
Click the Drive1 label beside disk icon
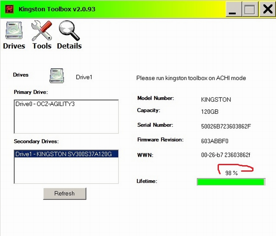pos(84,77)
